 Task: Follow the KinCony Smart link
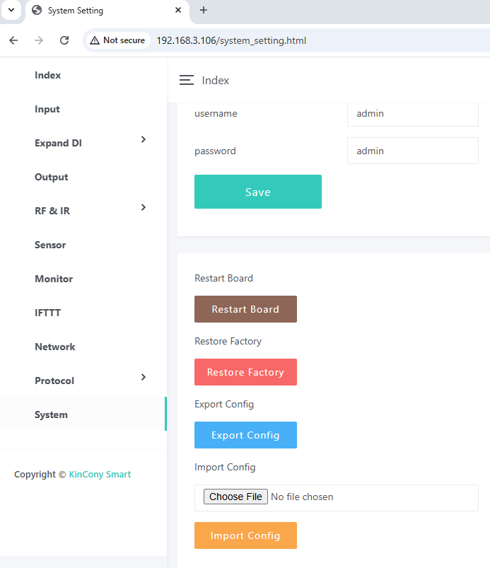point(100,474)
